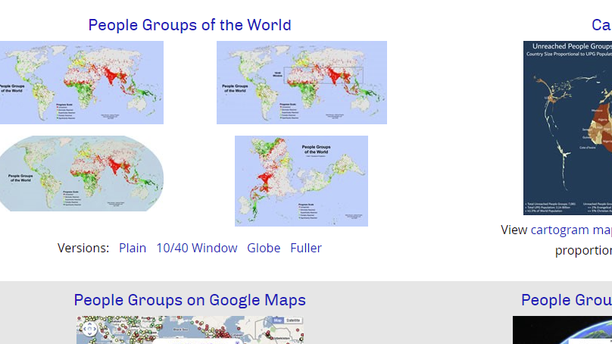Open the 10/40 Window version link

click(197, 248)
